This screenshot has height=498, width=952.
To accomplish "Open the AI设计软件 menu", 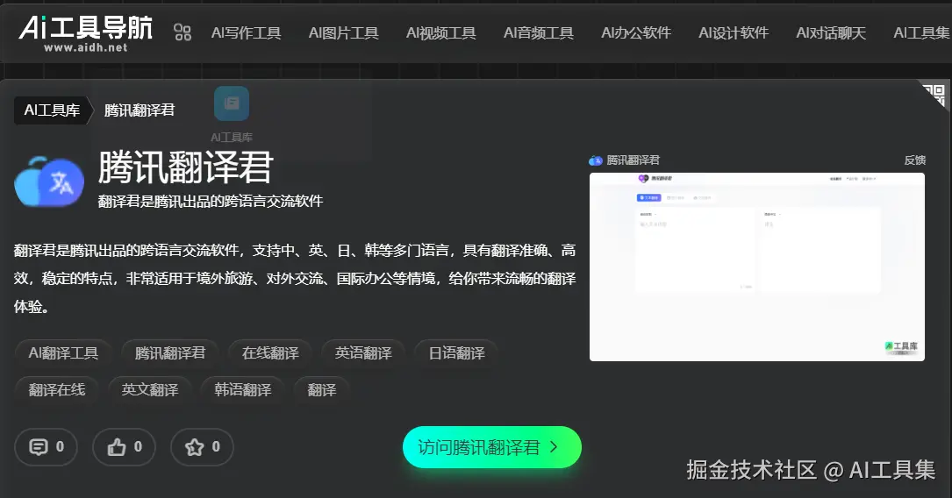I will (x=734, y=32).
